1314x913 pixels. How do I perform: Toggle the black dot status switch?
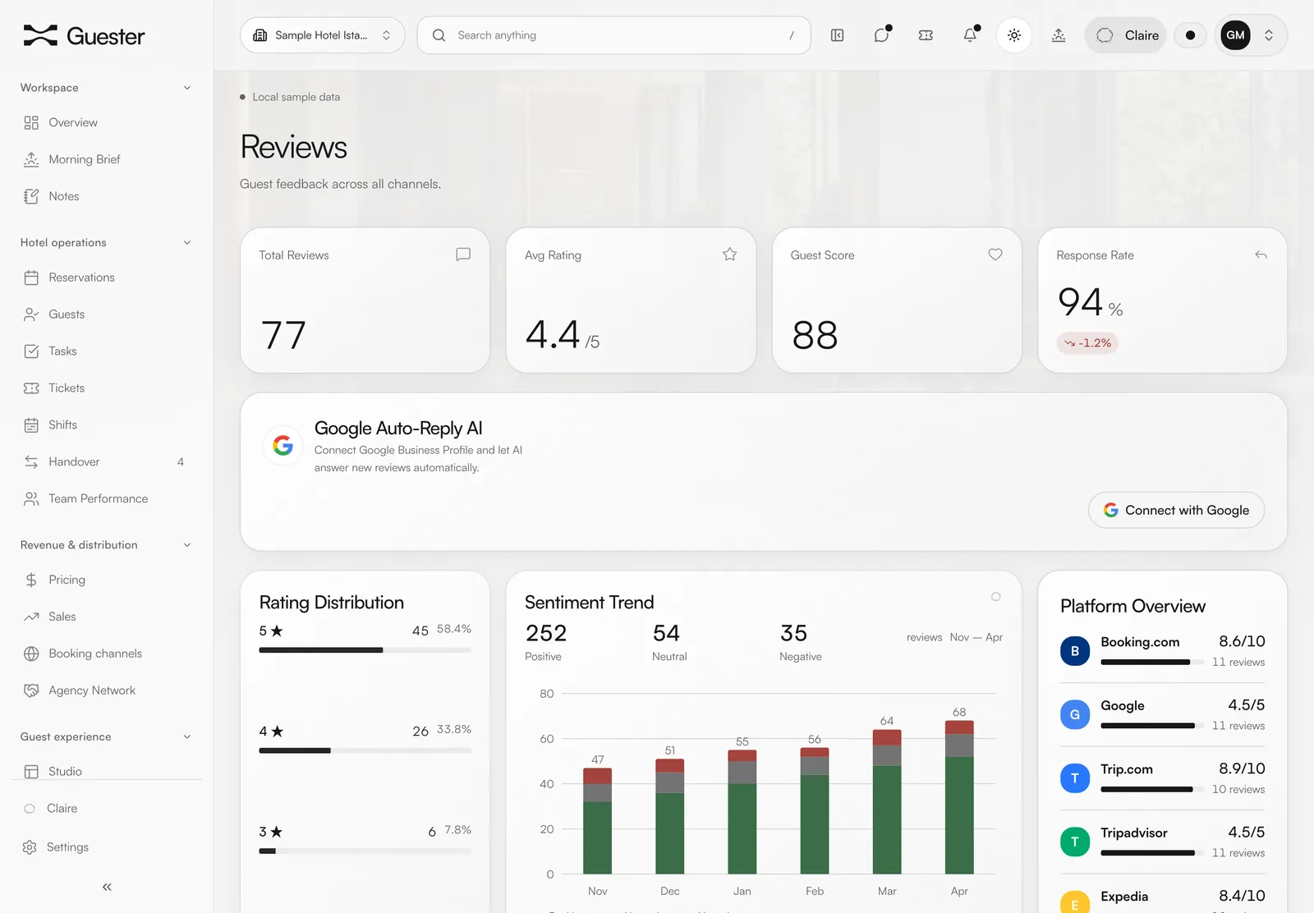[1190, 35]
